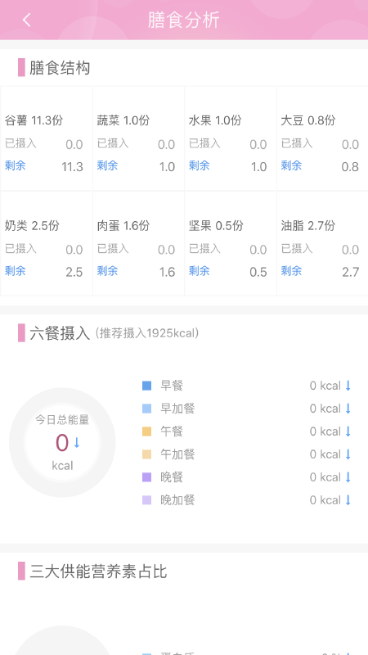368x655 pixels.
Task: Open the 蔬菜 1.0份 food group card
Action: click(138, 138)
